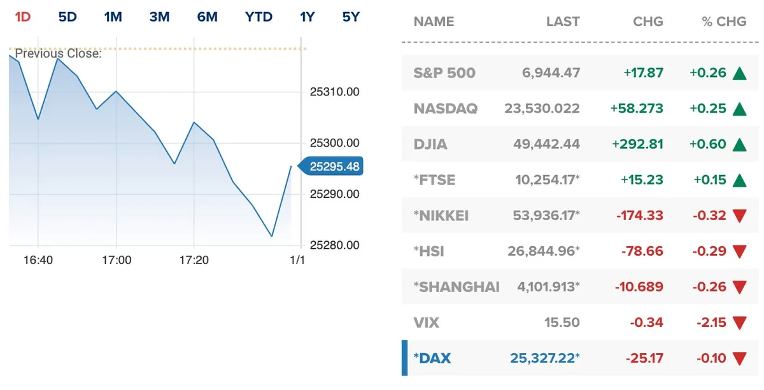Click the FTSE green triangle indicator
The width and height of the screenshot is (764, 390).
click(x=739, y=179)
